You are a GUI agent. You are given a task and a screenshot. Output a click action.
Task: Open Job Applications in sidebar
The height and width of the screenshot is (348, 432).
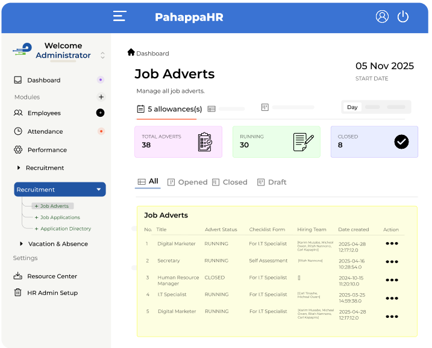pyautogui.click(x=60, y=217)
